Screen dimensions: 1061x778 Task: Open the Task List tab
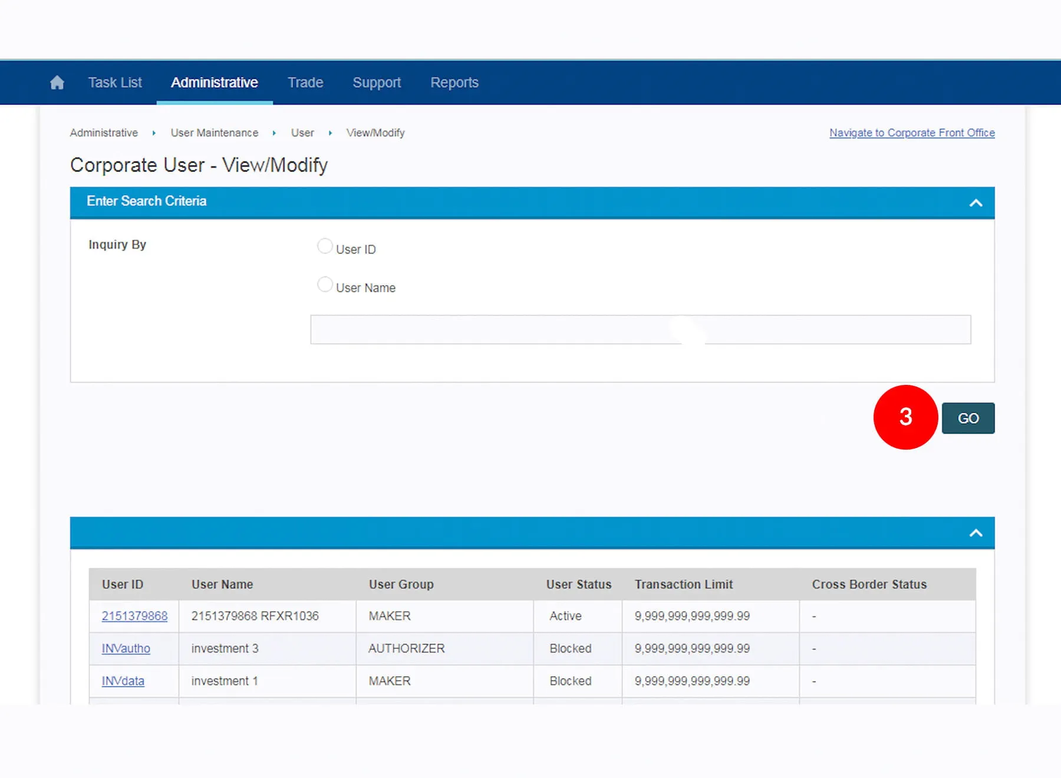tap(115, 83)
